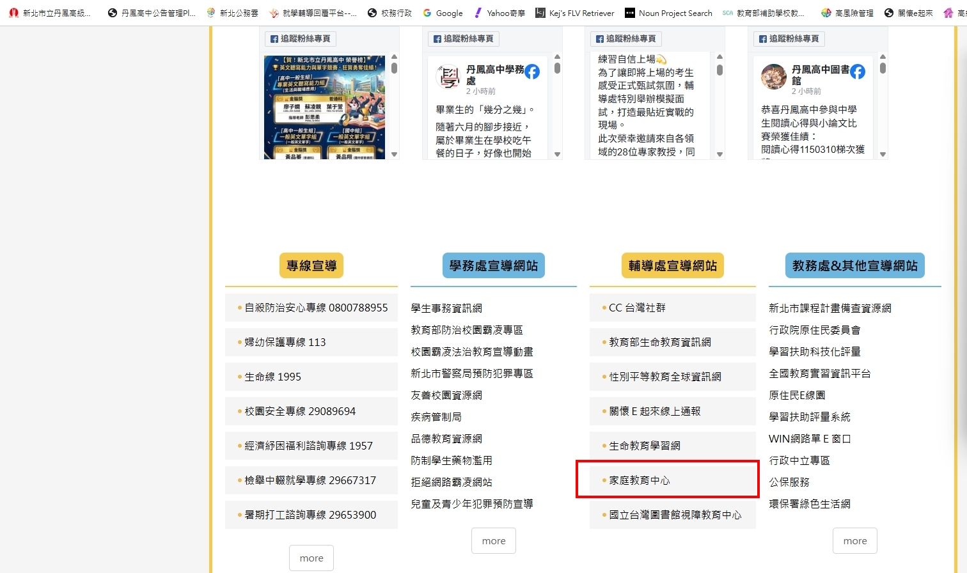This screenshot has width=967, height=573.
Task: Open 經濟紓困福利諮詢專線 1957
Action: [311, 446]
